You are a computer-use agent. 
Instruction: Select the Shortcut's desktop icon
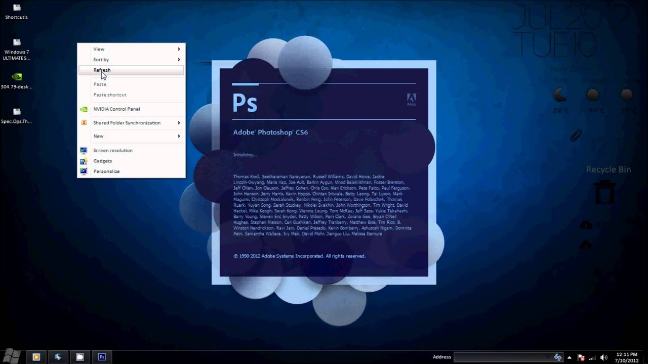pos(16,12)
